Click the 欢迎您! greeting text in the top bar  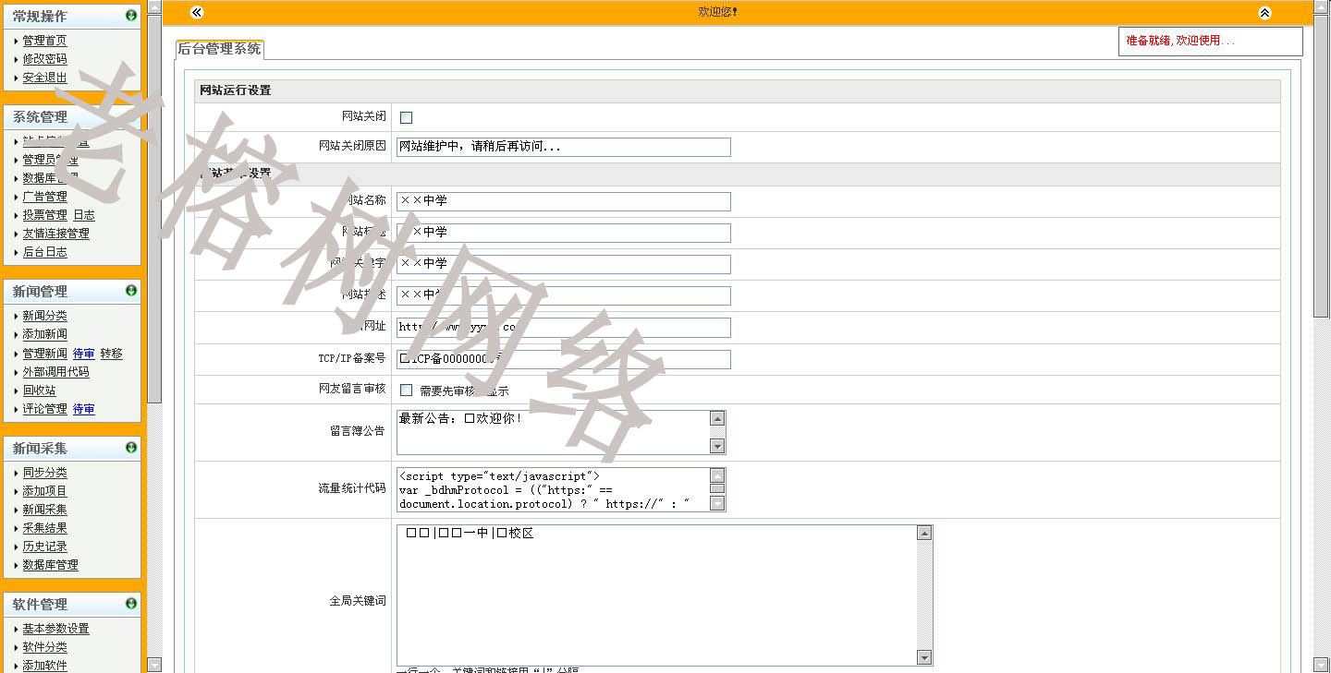tap(718, 12)
